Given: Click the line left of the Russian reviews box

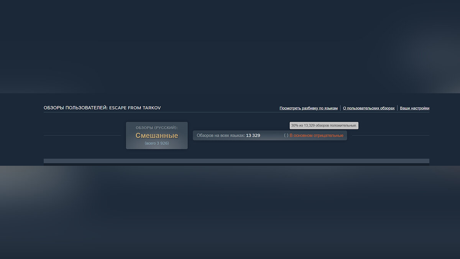Looking at the screenshot, I should (82, 135).
